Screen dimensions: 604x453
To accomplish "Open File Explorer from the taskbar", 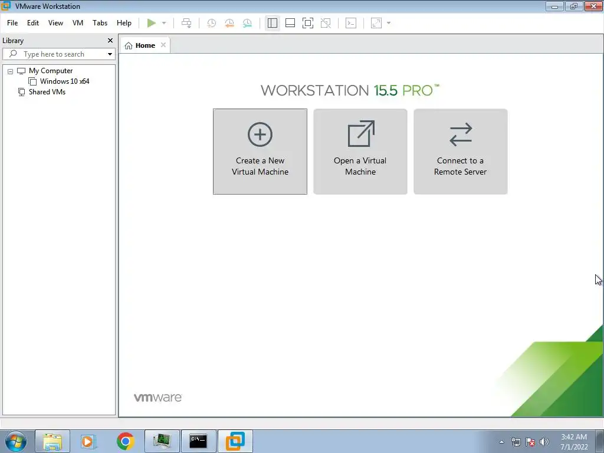I will click(52, 441).
